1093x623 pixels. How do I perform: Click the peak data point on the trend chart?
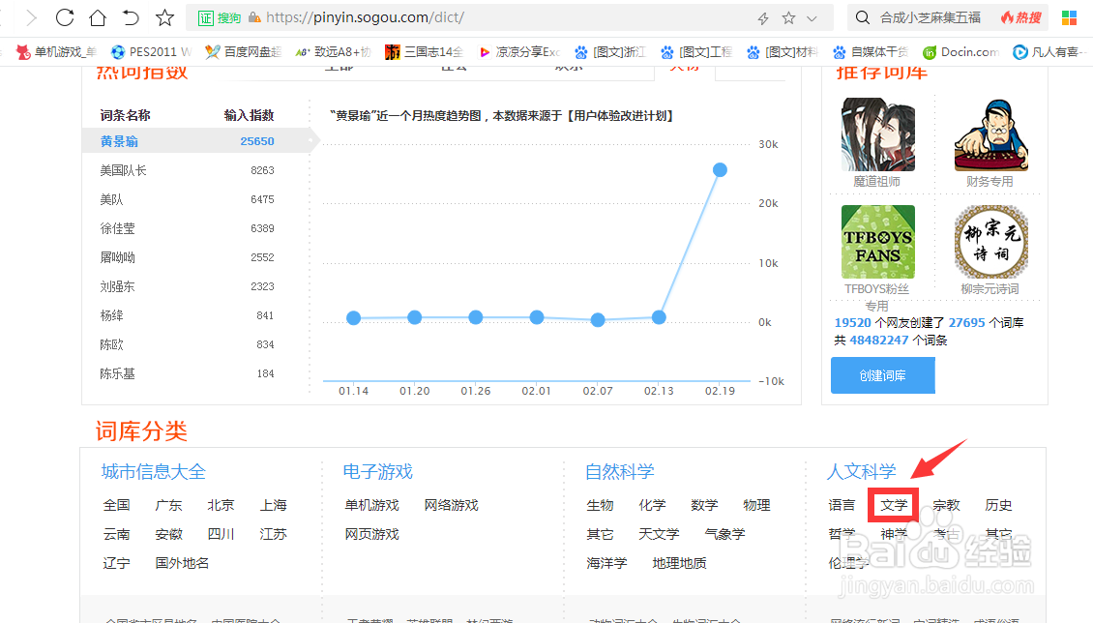pyautogui.click(x=720, y=169)
